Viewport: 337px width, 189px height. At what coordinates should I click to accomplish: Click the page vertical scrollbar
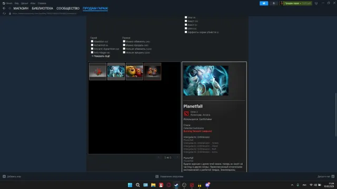[336, 114]
